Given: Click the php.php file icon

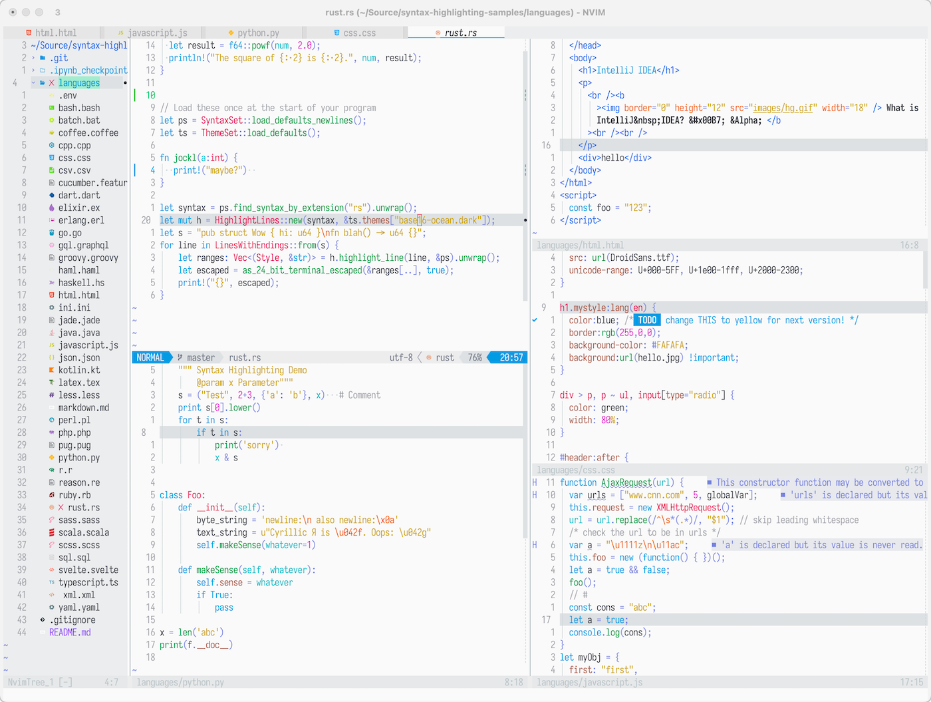Looking at the screenshot, I should 52,433.
